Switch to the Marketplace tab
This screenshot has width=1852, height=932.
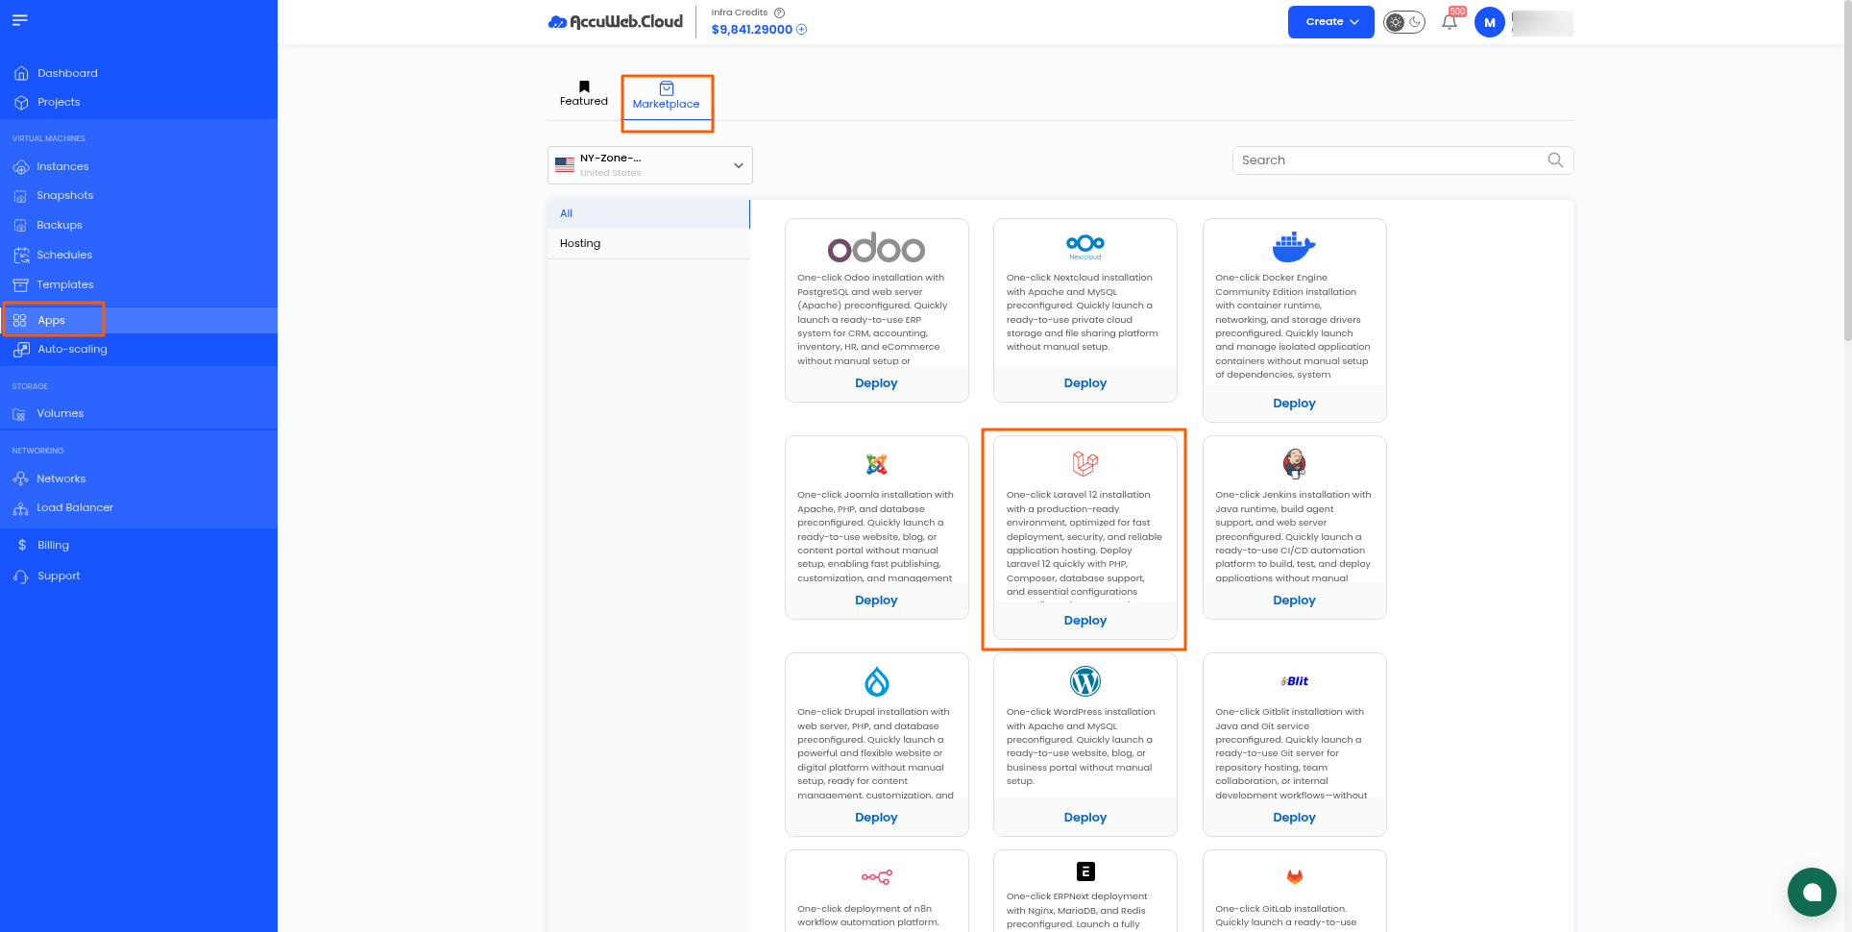tap(667, 97)
